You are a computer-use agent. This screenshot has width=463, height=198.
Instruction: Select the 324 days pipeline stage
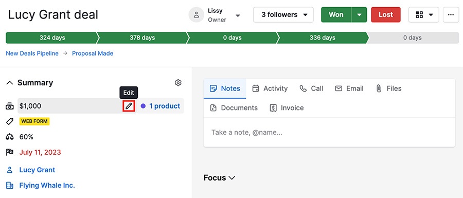[52, 38]
